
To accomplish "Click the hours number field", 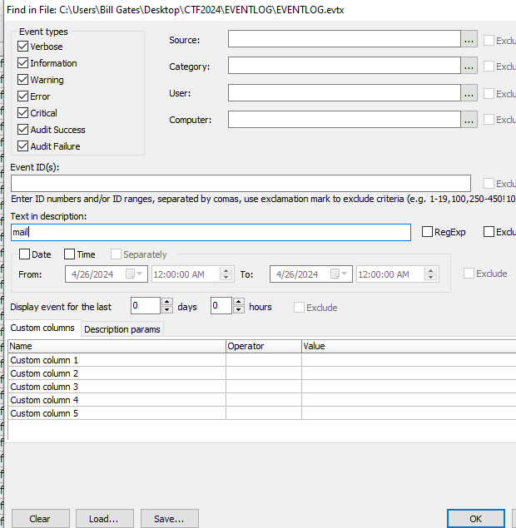I will 221,305.
